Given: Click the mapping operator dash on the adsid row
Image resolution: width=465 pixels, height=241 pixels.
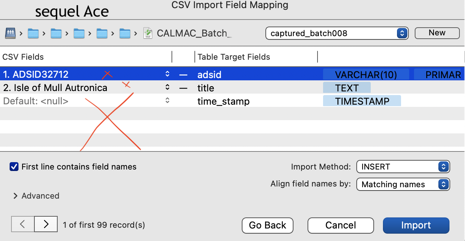Looking at the screenshot, I should tap(183, 74).
